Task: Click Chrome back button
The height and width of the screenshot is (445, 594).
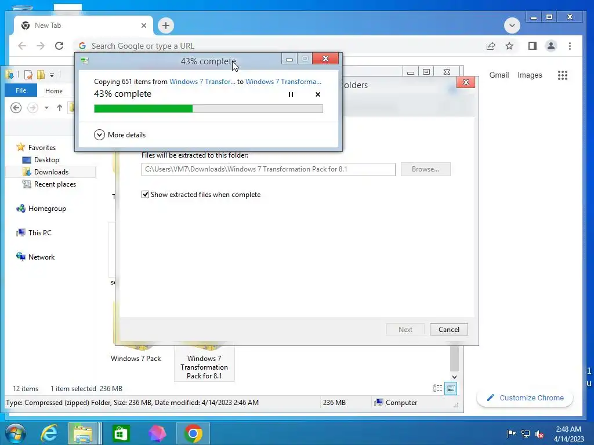Action: [22, 46]
